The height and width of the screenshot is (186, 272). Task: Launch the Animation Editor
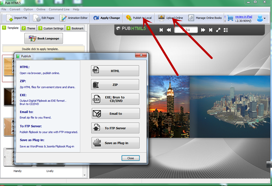click(x=74, y=18)
